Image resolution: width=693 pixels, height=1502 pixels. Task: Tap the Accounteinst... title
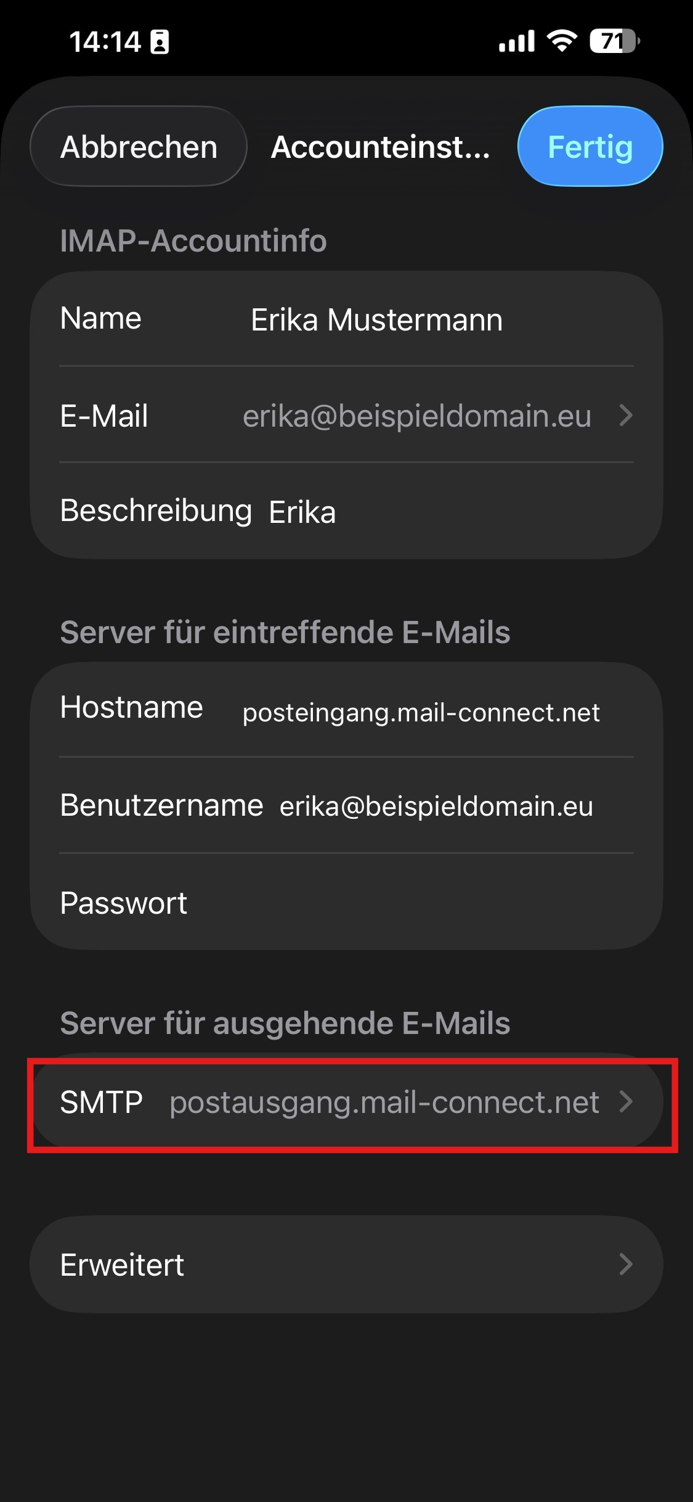(x=381, y=147)
